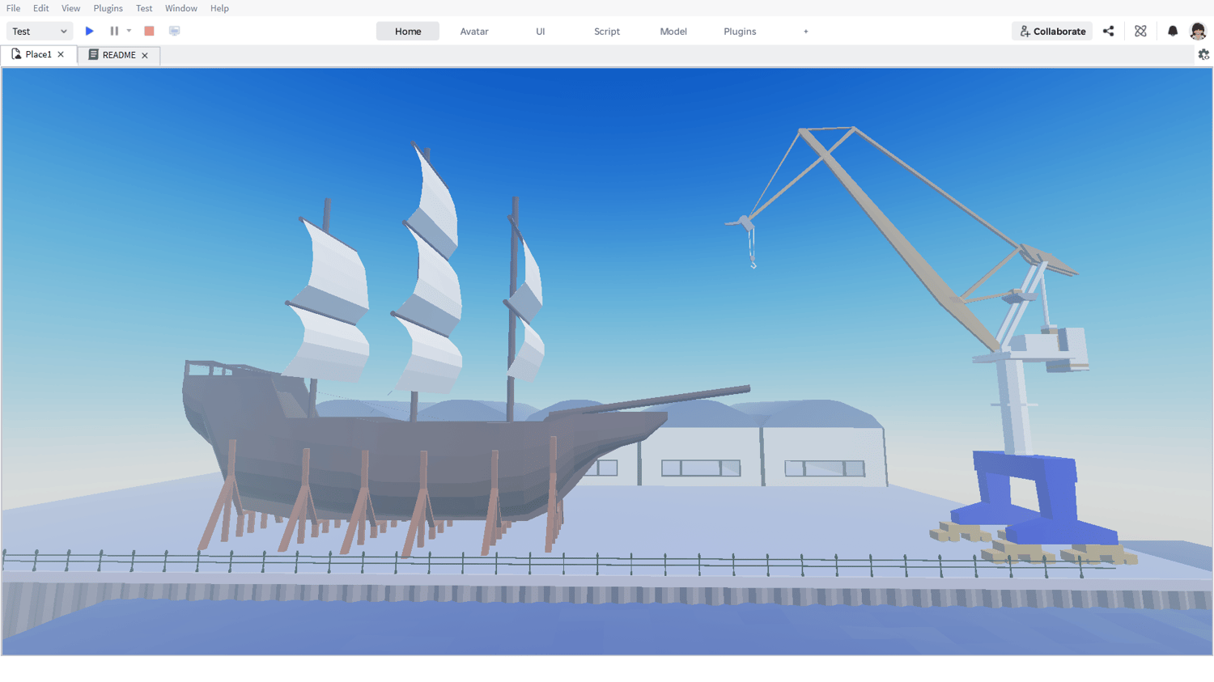Open viewport settings gear icon
The height and width of the screenshot is (682, 1214).
coord(1203,54)
